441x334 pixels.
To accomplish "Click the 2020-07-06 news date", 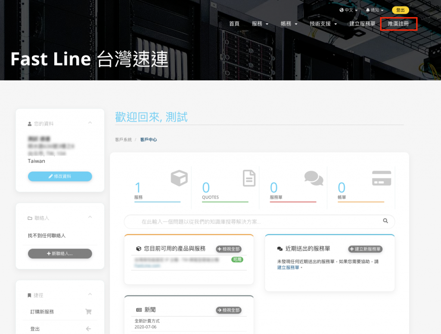I will (146, 327).
